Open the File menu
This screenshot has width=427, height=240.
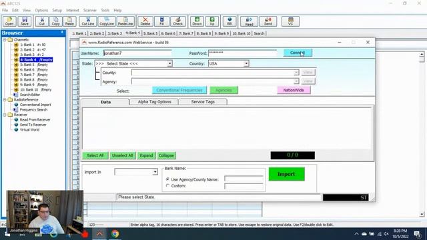[5, 11]
